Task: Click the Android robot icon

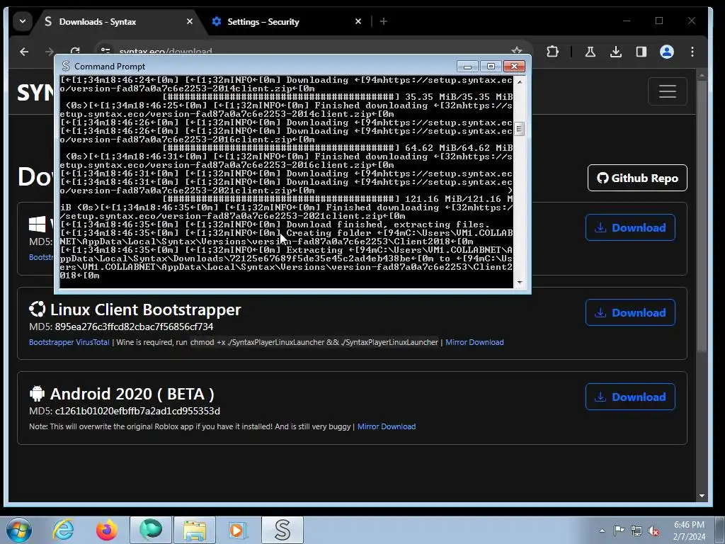Action: coord(37,394)
